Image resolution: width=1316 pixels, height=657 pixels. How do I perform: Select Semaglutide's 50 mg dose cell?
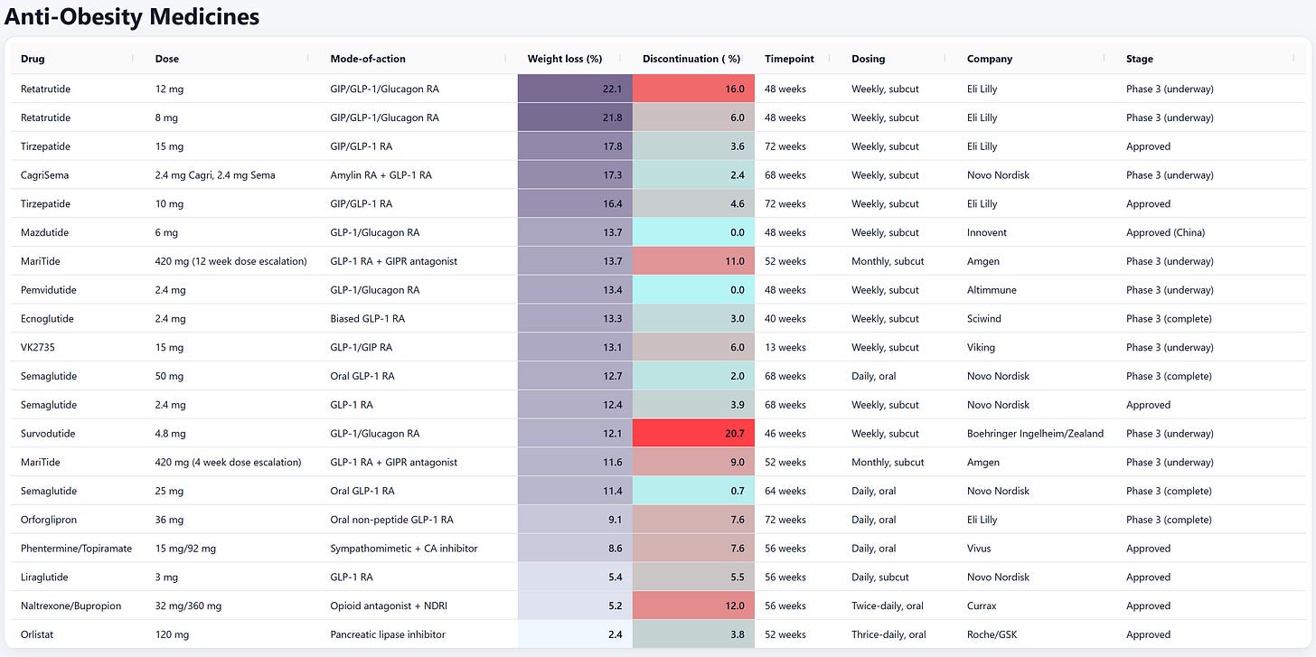[169, 376]
